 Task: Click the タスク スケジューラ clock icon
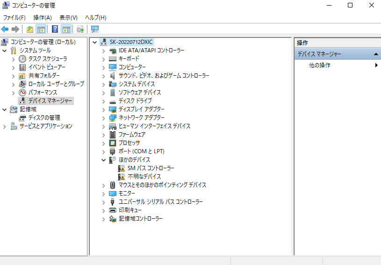click(22, 59)
